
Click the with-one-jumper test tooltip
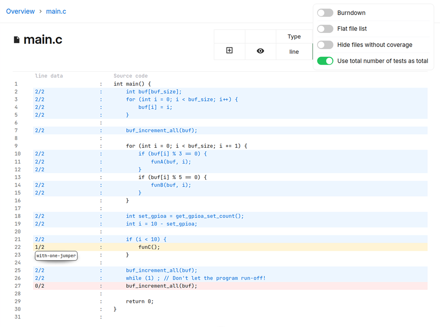[x=56, y=256]
